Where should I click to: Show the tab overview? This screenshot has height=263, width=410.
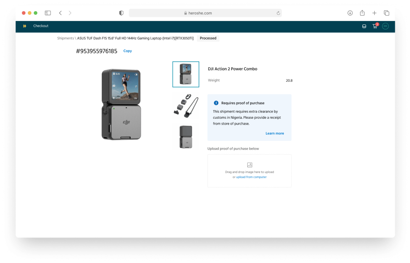[387, 13]
